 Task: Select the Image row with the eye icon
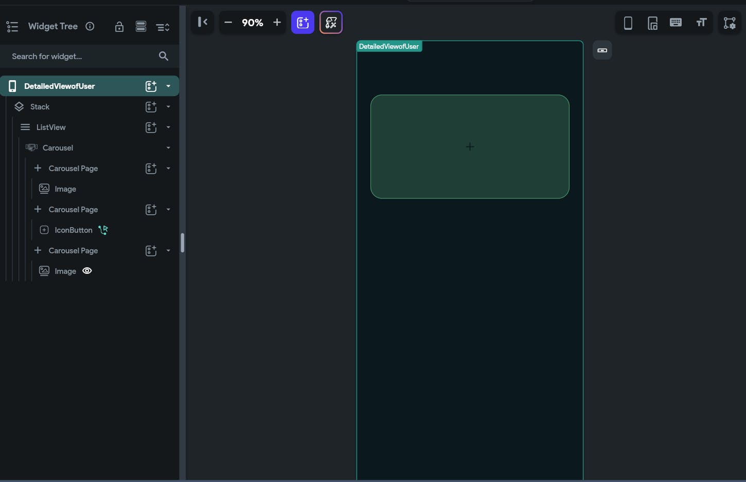90,271
